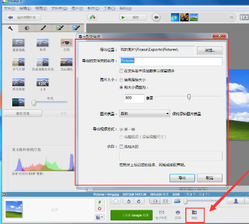Screen dimensions: 249x224
Task: Apply 自动调整对比度 auto contrast icon
Action: coord(43,62)
